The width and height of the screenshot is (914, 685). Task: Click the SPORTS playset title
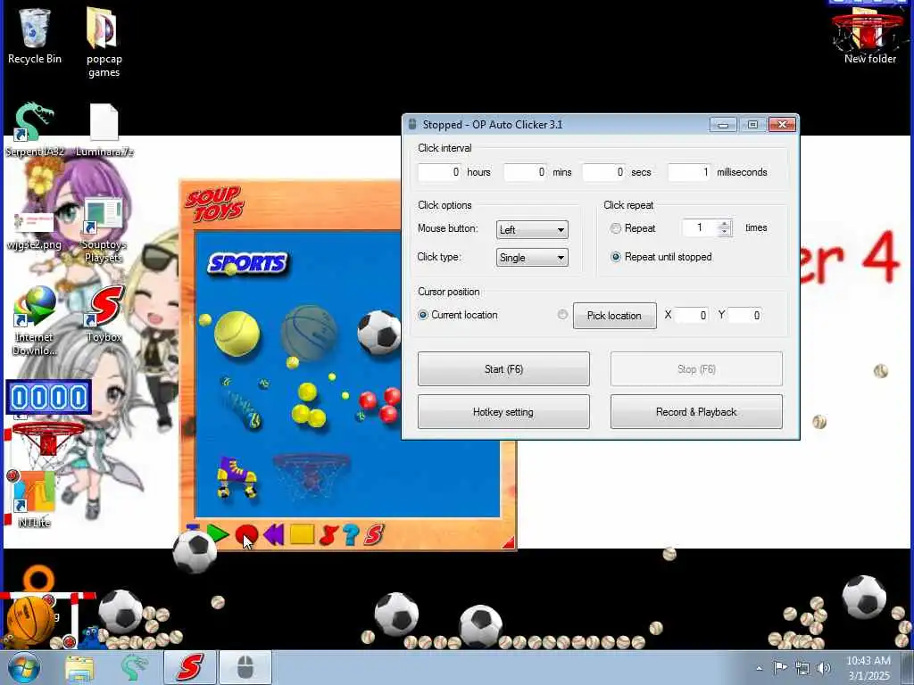(248, 264)
